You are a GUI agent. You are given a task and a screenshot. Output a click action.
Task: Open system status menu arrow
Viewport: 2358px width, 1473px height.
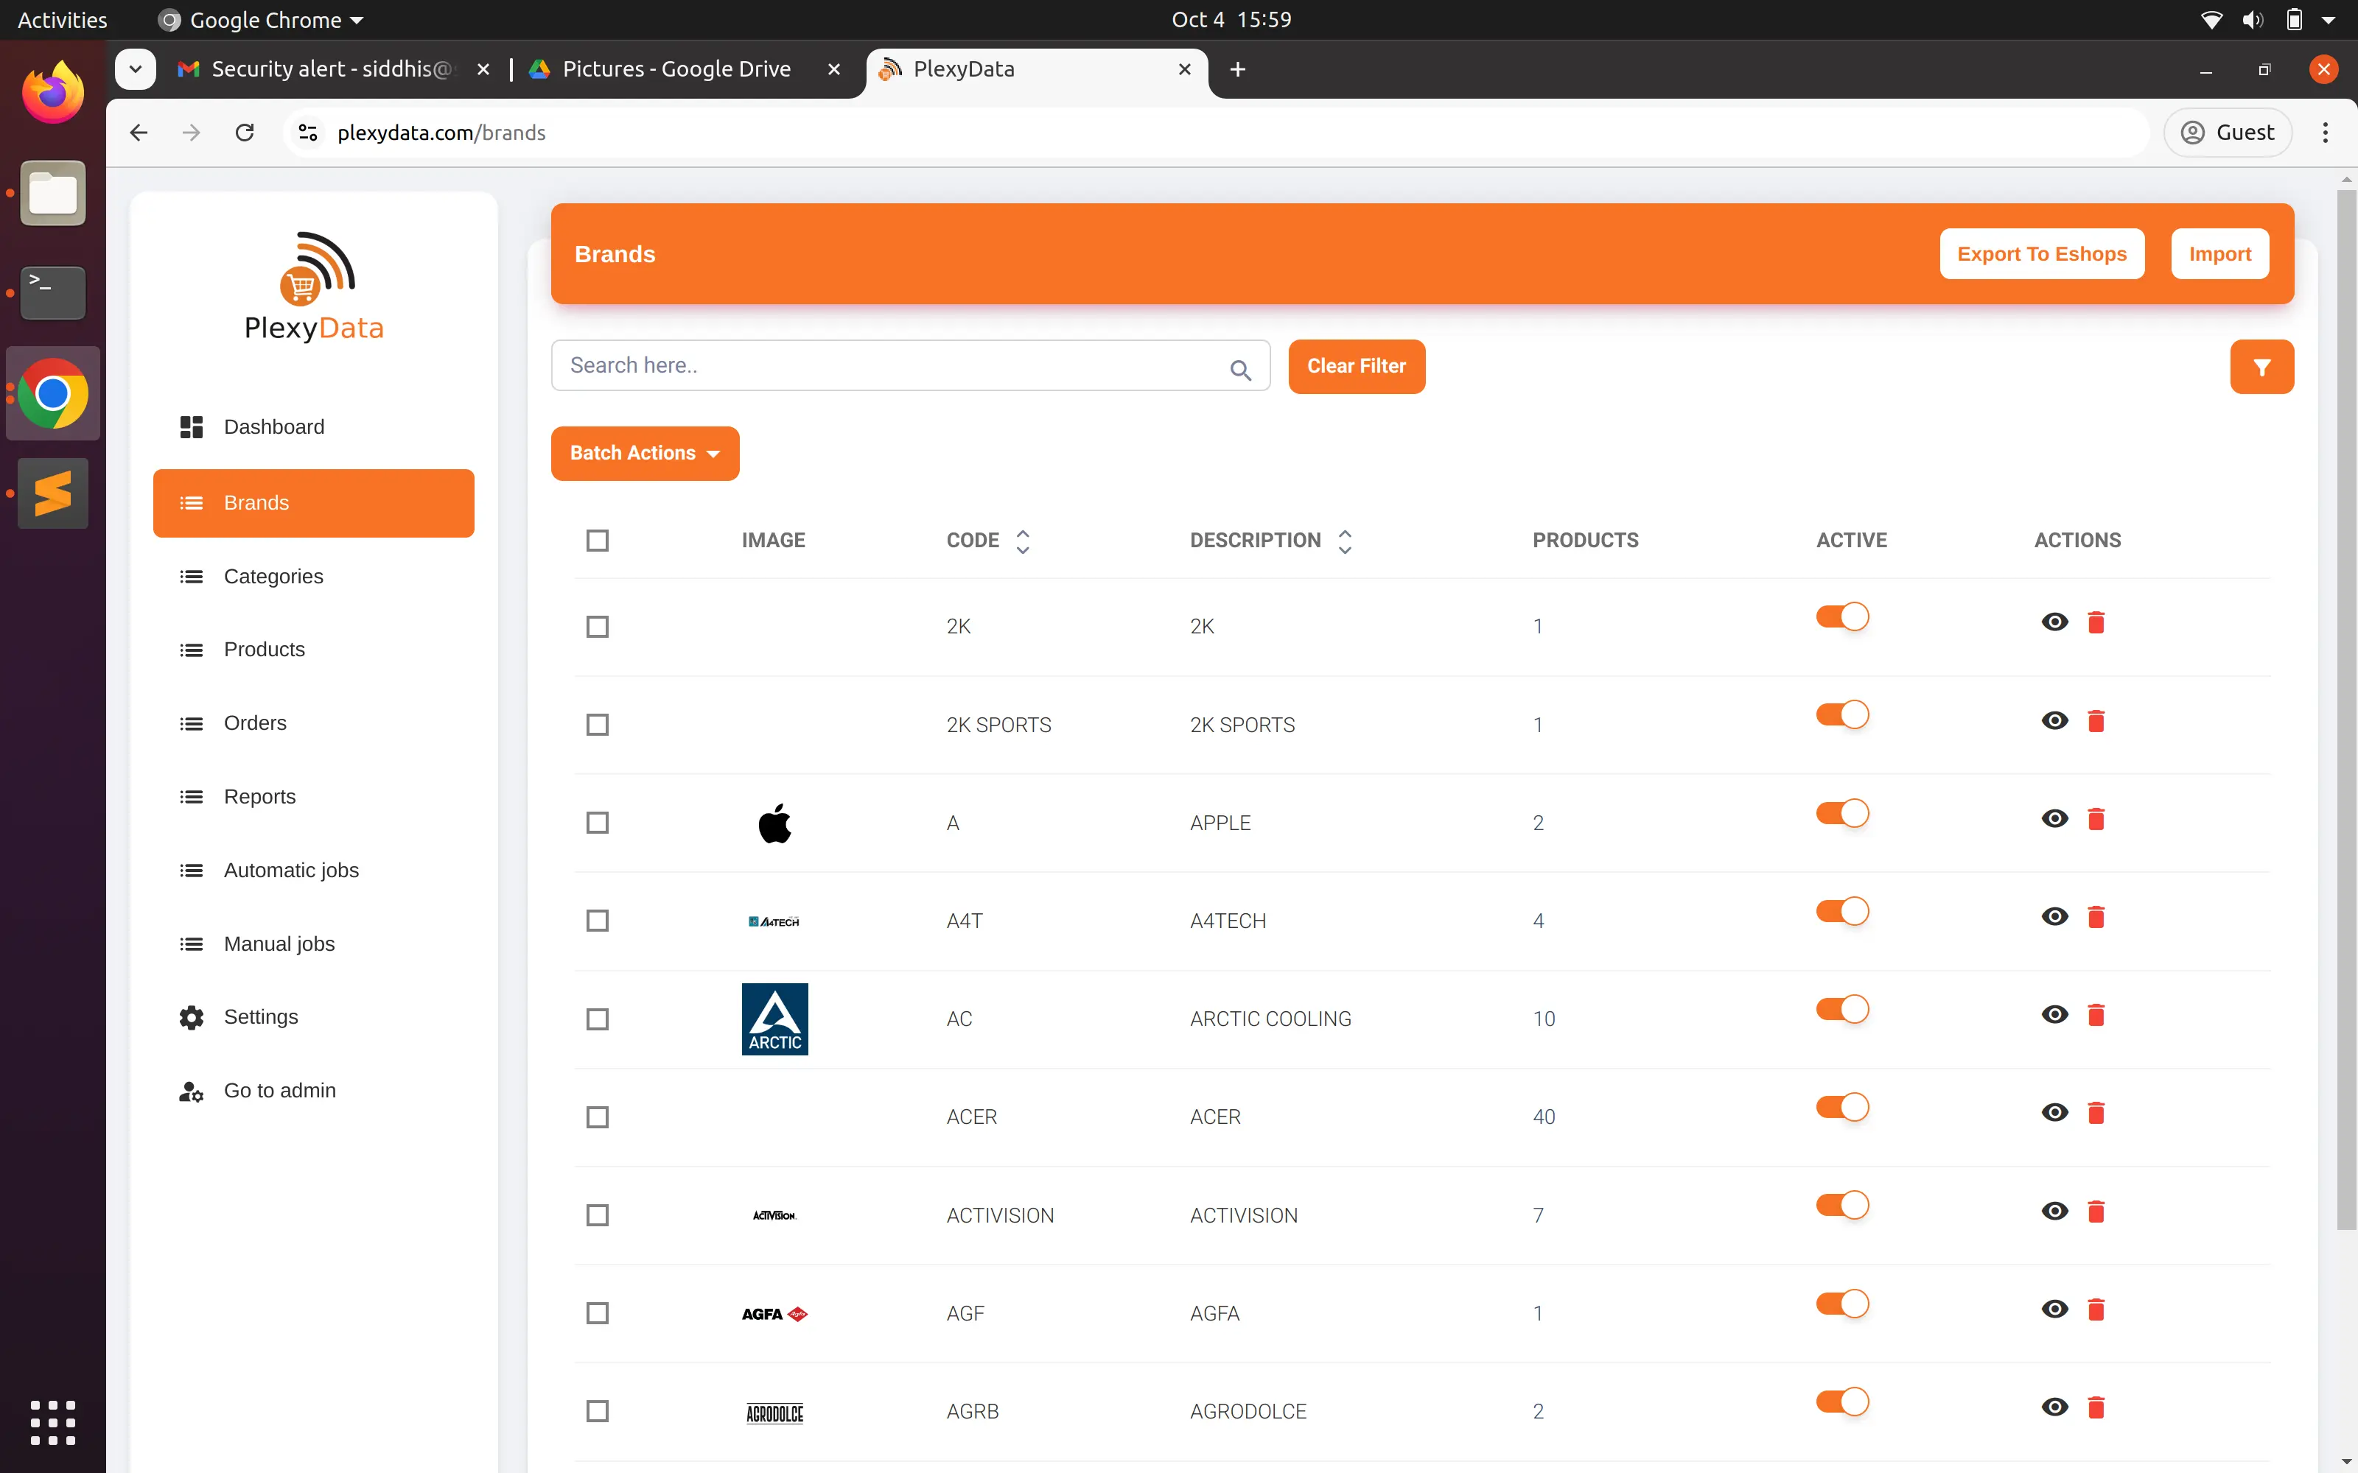[2329, 19]
